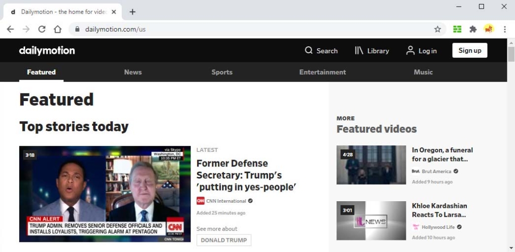Switch to the News tab
Image resolution: width=515 pixels, height=252 pixels.
tap(133, 72)
